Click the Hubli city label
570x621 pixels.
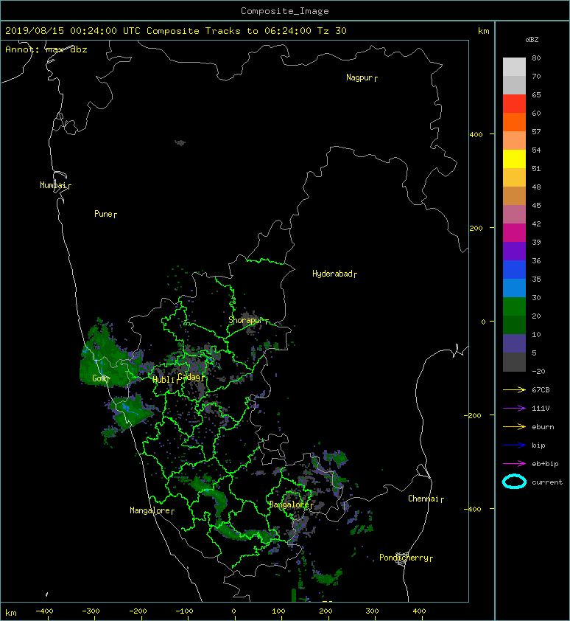coord(163,380)
